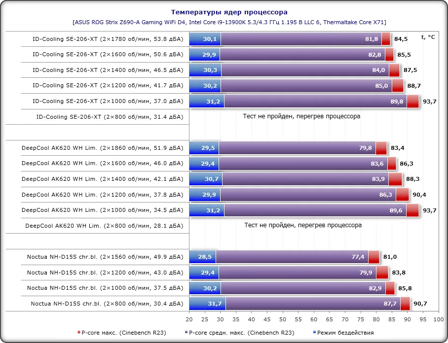This screenshot has width=448, height=343.
Task: Click the idle value 28,5
Action: tap(205, 257)
